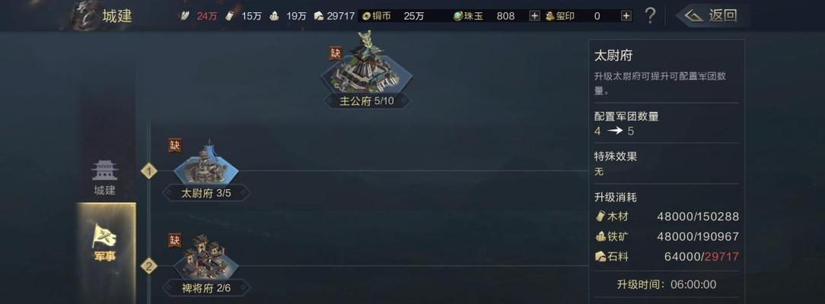Tap the 铜币 copper coin icon
Viewport: 825px width, 304px height.
366,16
